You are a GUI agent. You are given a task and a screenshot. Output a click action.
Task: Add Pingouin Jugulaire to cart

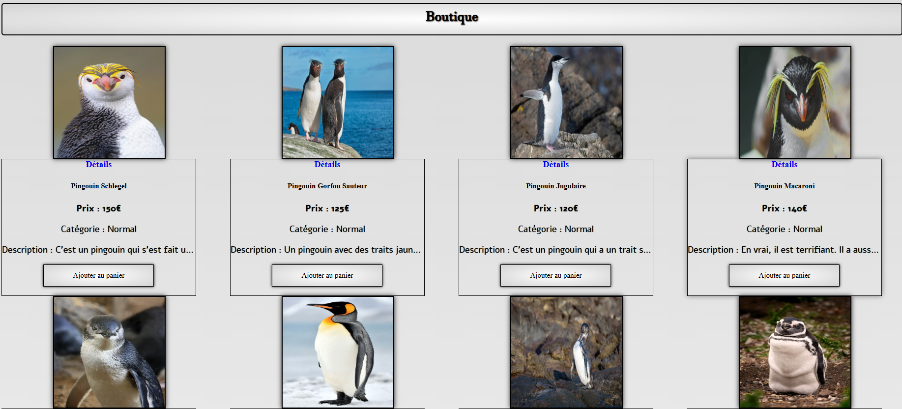(x=556, y=275)
